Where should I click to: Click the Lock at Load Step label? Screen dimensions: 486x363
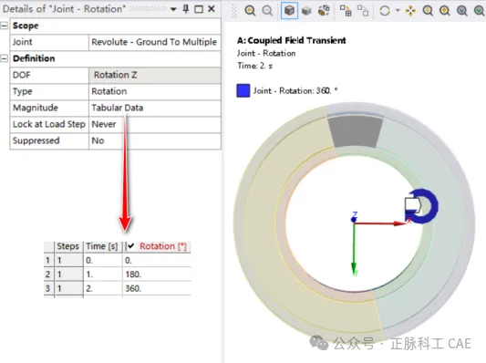coord(49,124)
